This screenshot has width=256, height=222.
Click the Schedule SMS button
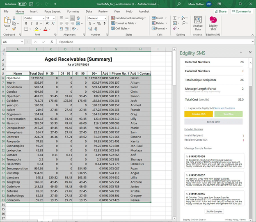coord(199,114)
